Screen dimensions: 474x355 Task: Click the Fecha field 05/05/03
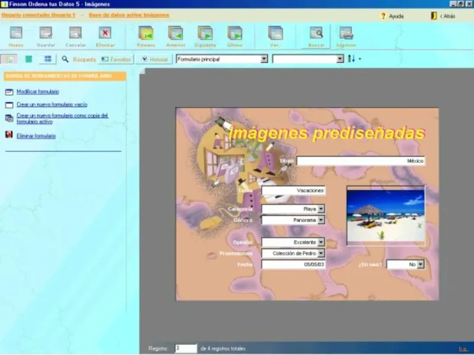(x=293, y=264)
